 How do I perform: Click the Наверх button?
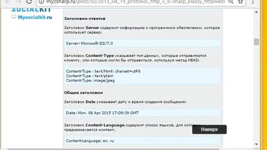pos(209,130)
